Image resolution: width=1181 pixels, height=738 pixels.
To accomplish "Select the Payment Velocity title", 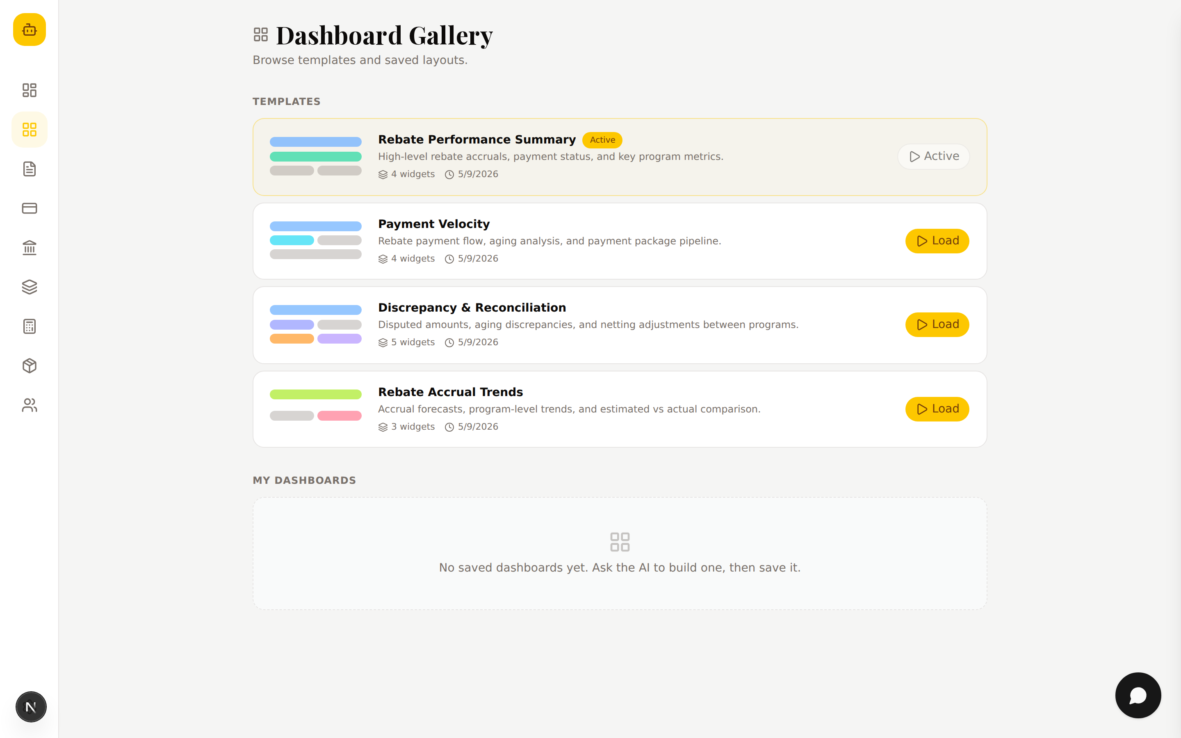I will 434,224.
